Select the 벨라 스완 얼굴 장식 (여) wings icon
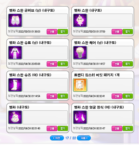 point(80,117)
